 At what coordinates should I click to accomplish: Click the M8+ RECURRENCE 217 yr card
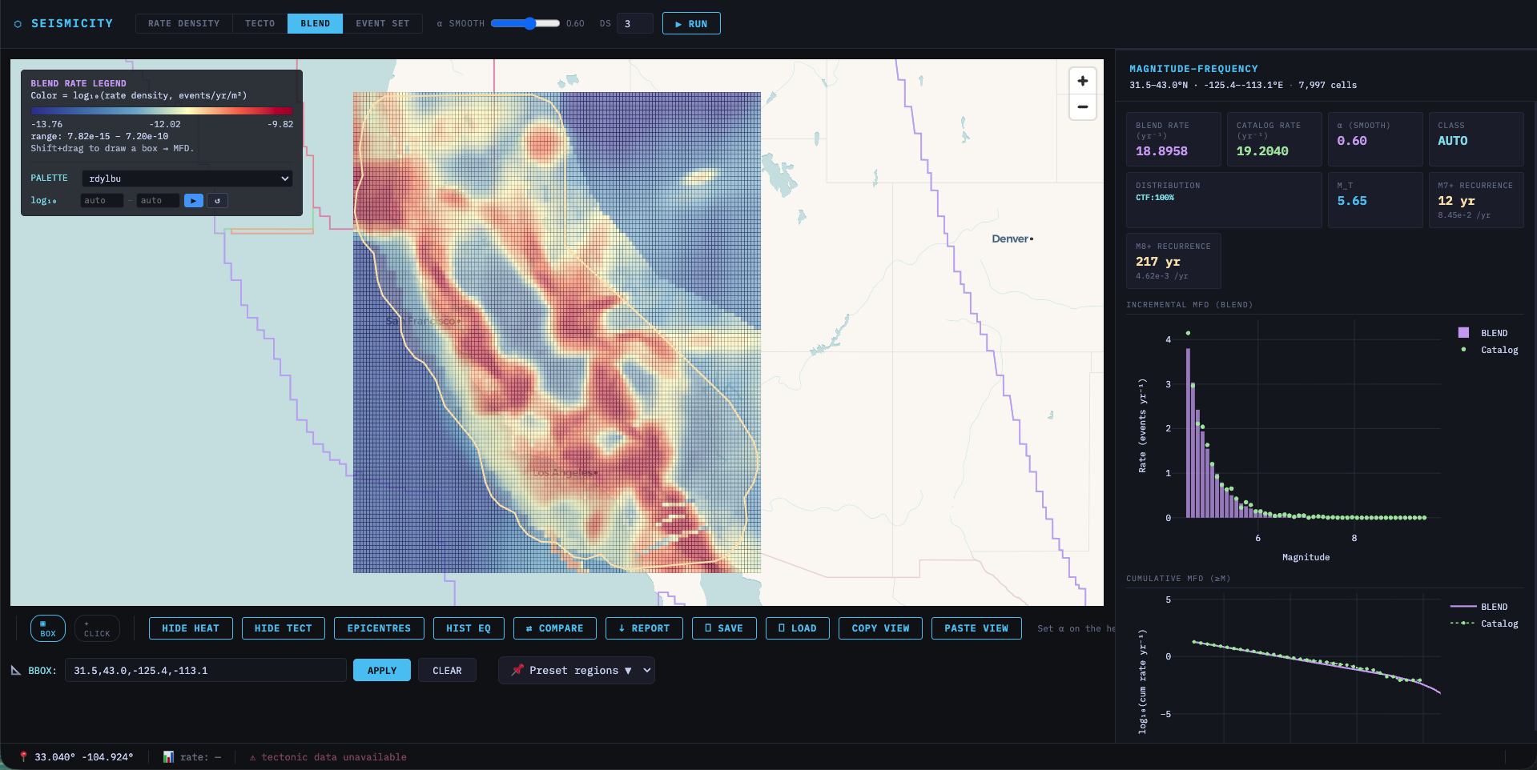click(1173, 261)
